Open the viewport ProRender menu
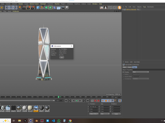This screenshot has width=165, height=123. click(x=16, y=11)
